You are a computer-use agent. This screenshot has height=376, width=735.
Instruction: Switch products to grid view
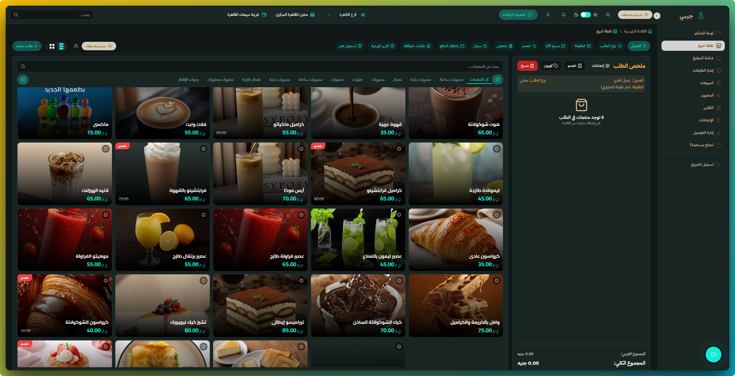[52, 46]
